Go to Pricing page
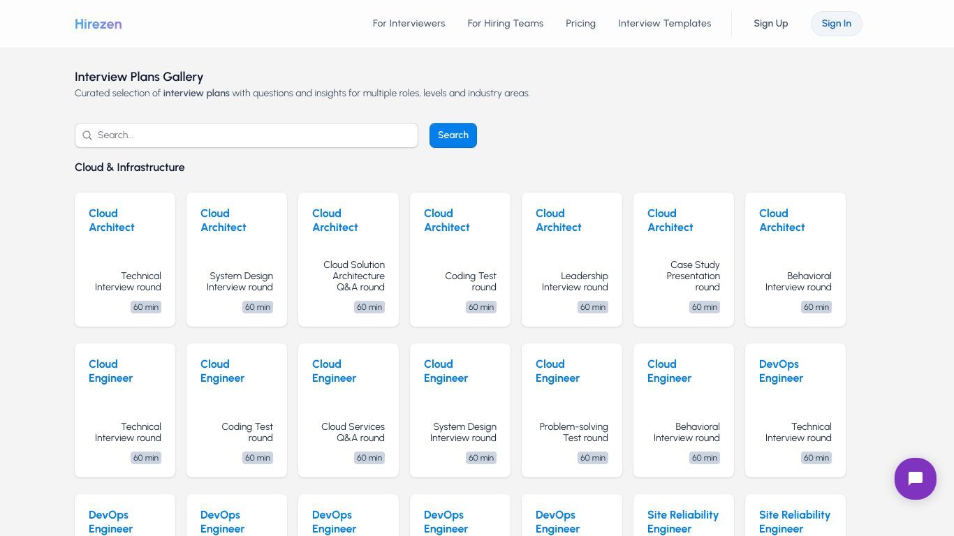The height and width of the screenshot is (536, 954). click(x=580, y=24)
